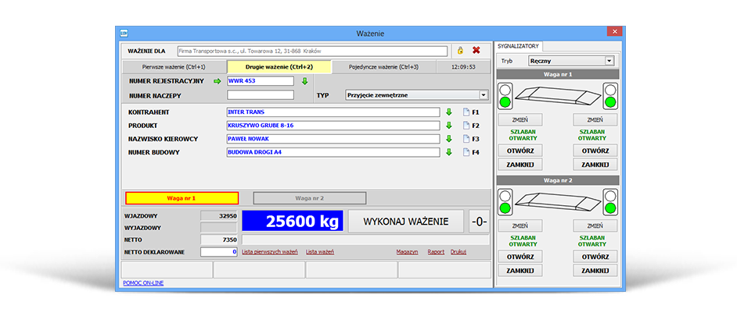
Task: Click the green down arrow beside Numer rejestracyjny
Action: (305, 81)
